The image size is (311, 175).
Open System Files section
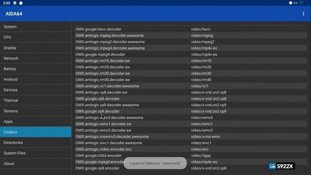(35, 153)
